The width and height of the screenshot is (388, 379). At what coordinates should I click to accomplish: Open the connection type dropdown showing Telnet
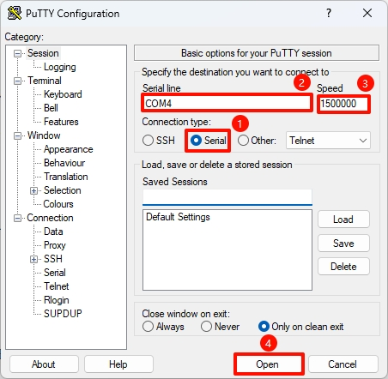pyautogui.click(x=328, y=141)
